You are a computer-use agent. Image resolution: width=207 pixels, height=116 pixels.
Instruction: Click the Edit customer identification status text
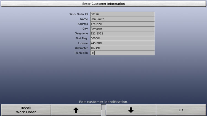pyautogui.click(x=104, y=102)
